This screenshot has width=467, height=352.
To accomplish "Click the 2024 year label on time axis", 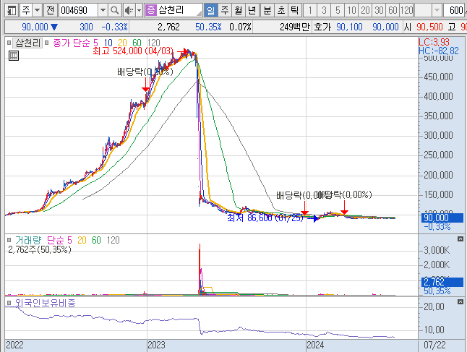I will [x=315, y=345].
